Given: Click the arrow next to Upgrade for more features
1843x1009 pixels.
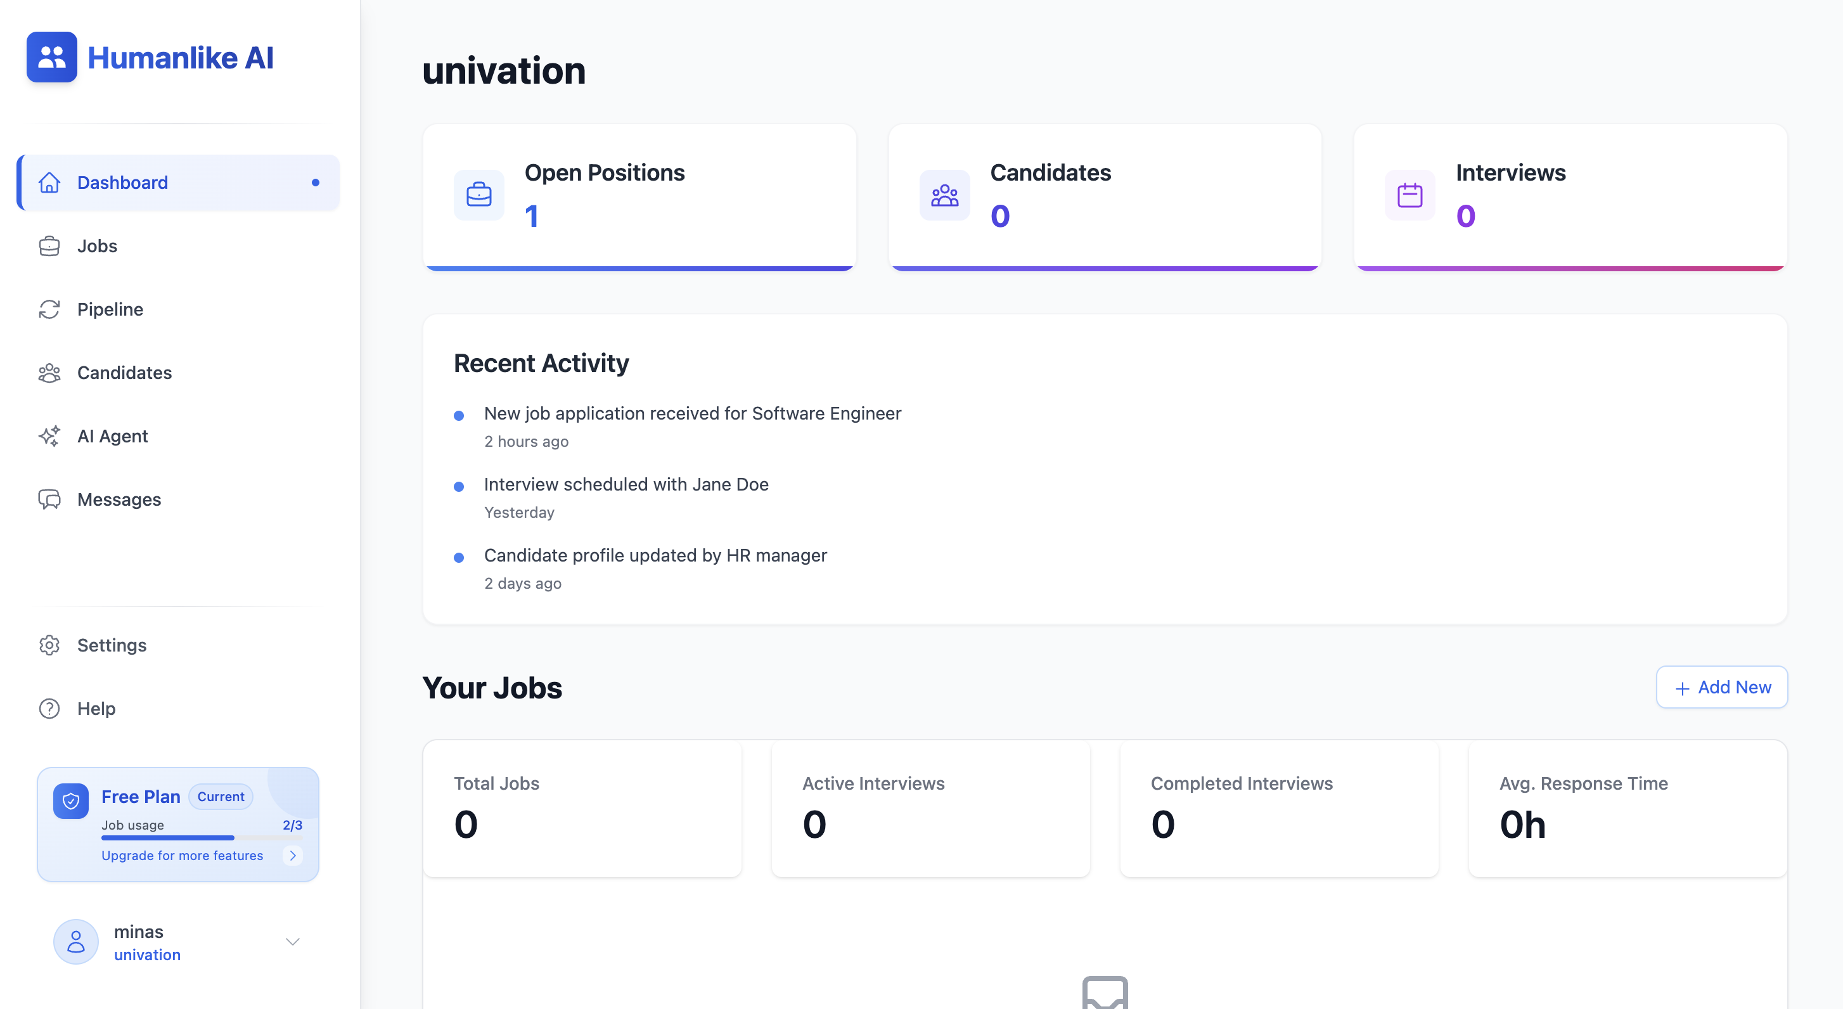Looking at the screenshot, I should pyautogui.click(x=293, y=855).
